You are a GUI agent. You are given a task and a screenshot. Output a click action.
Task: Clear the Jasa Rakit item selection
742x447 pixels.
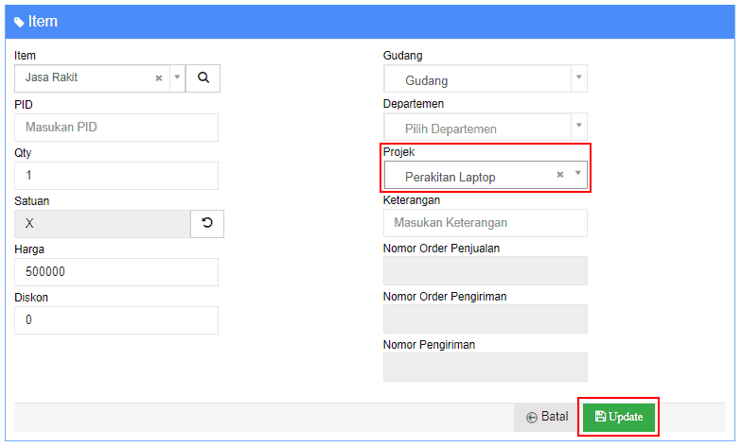click(x=159, y=77)
